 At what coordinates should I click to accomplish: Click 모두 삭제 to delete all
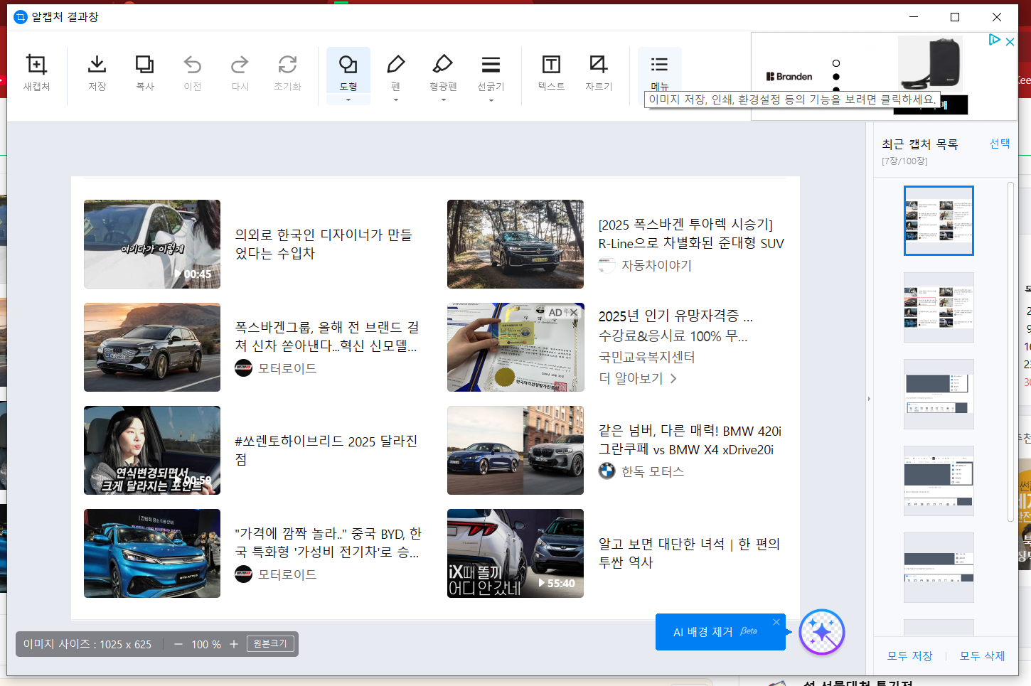click(982, 656)
